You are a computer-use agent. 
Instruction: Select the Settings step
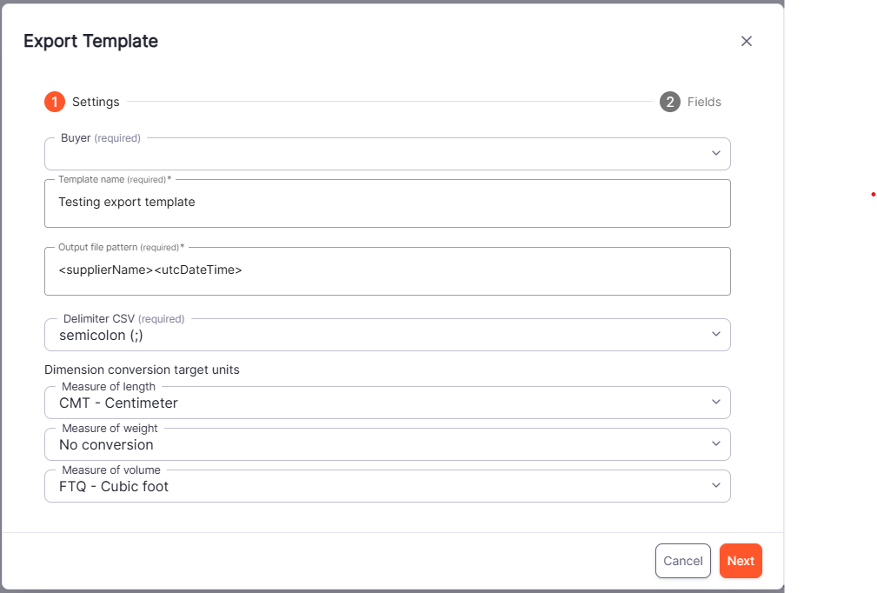(96, 102)
